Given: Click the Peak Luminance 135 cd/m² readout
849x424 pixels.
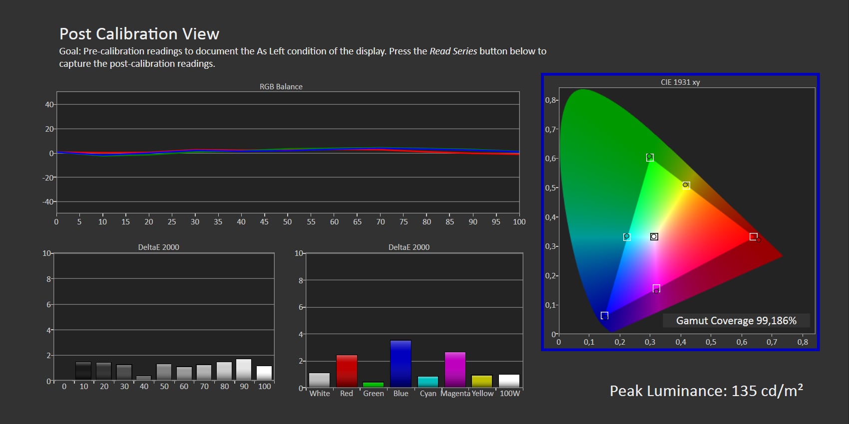Looking at the screenshot, I should (706, 391).
